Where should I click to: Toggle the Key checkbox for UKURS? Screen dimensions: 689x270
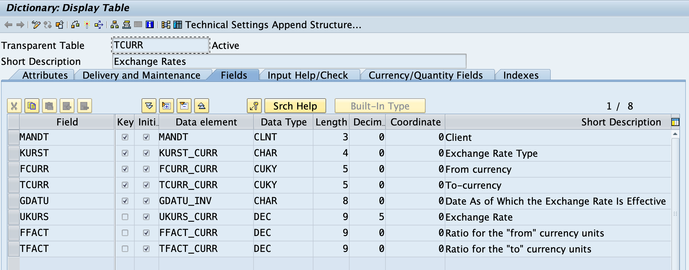coord(125,217)
